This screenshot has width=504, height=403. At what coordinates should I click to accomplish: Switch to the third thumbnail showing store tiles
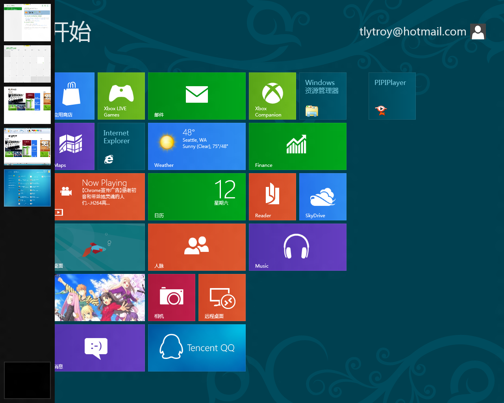27,105
